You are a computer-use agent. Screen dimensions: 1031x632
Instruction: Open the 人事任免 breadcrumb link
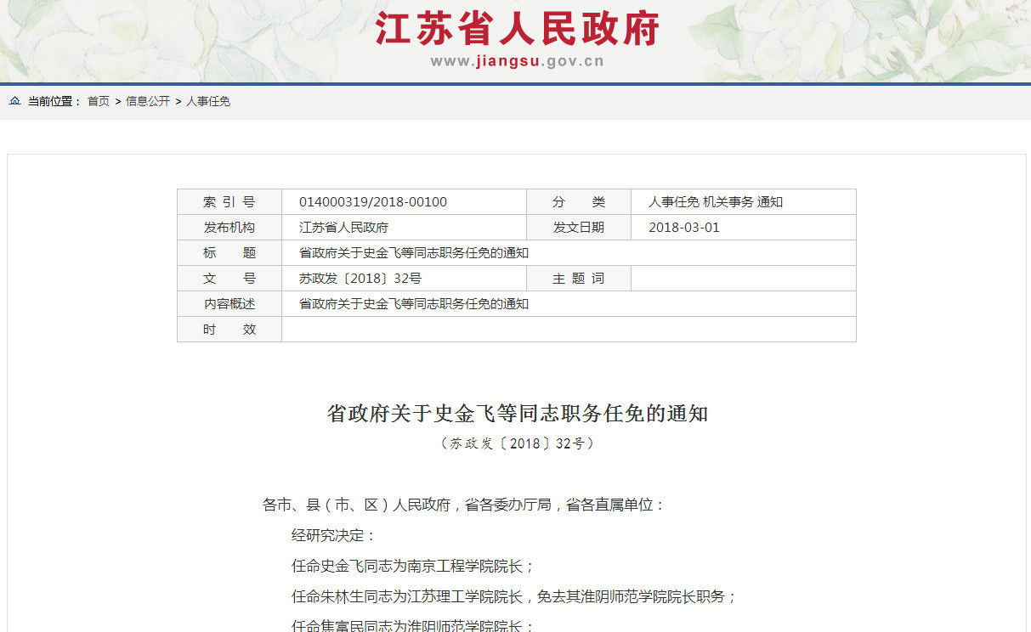click(x=208, y=101)
